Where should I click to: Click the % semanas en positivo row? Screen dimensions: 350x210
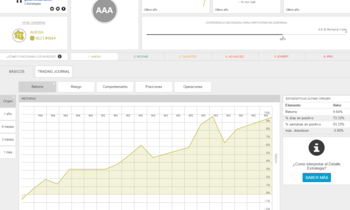point(317,124)
